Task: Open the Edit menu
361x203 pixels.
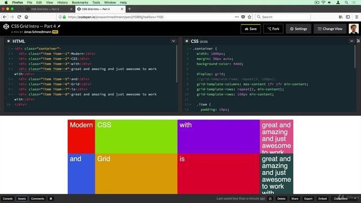Action: [x=39, y=2]
